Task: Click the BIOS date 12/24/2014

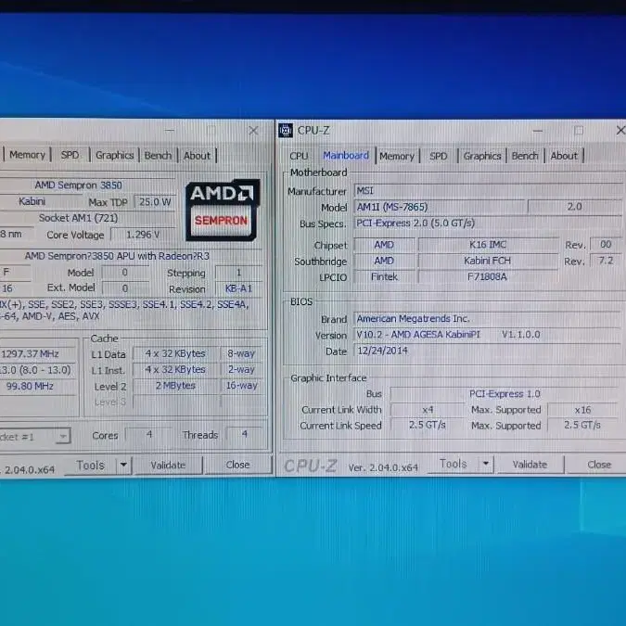Action: (x=488, y=351)
